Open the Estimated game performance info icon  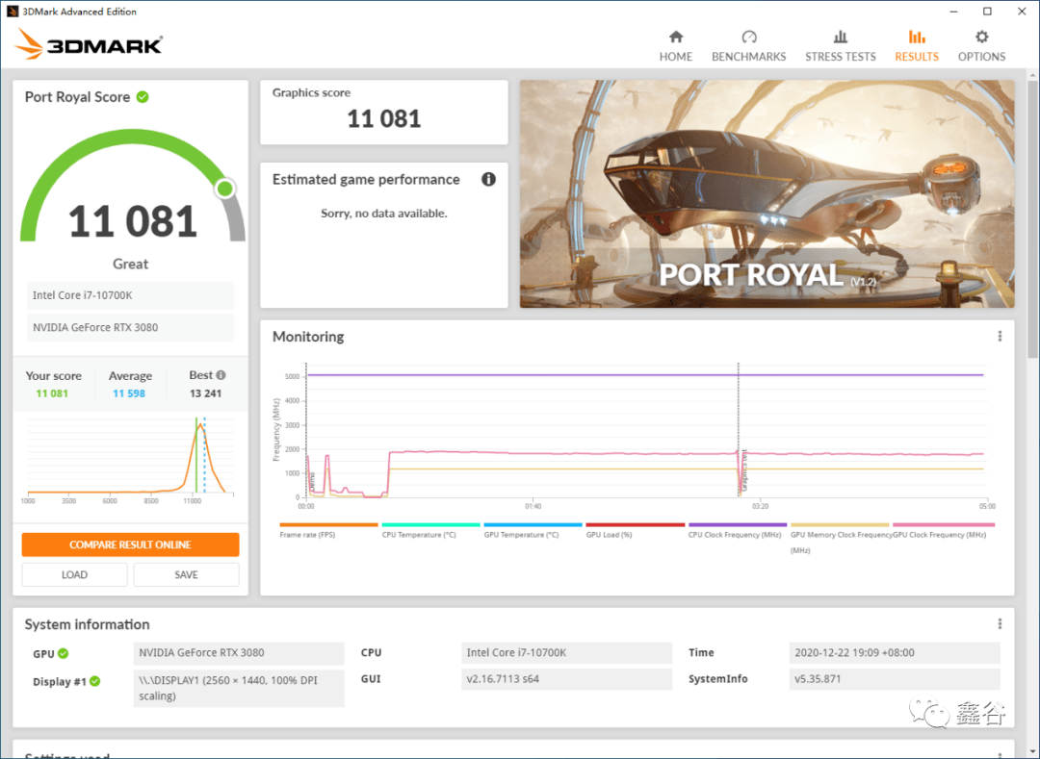point(488,179)
